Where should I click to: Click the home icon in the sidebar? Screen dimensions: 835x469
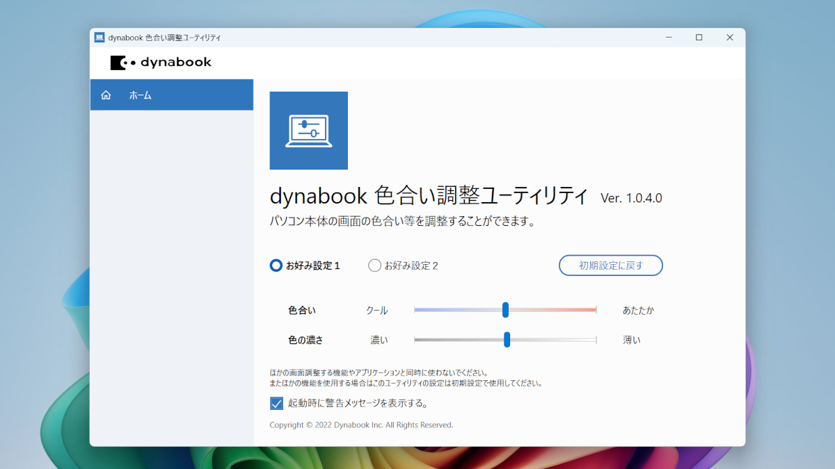[x=106, y=94]
